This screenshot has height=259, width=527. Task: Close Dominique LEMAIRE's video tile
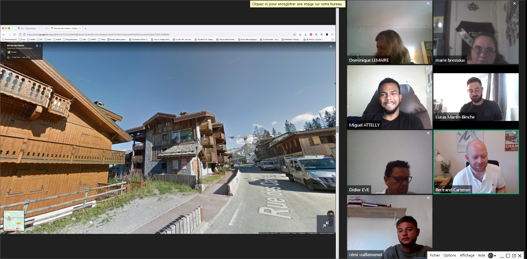point(428,3)
